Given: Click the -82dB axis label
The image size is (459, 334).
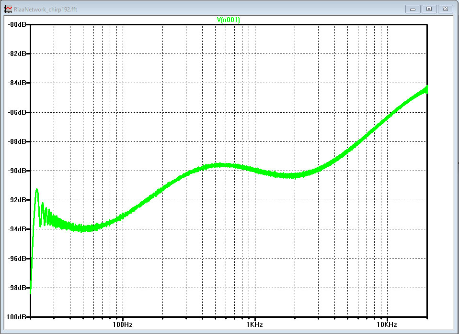Looking at the screenshot, I should (x=17, y=54).
